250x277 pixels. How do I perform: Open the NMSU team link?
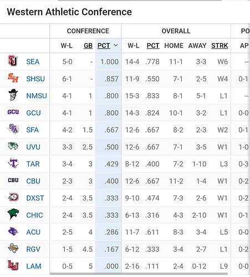[x=37, y=96]
